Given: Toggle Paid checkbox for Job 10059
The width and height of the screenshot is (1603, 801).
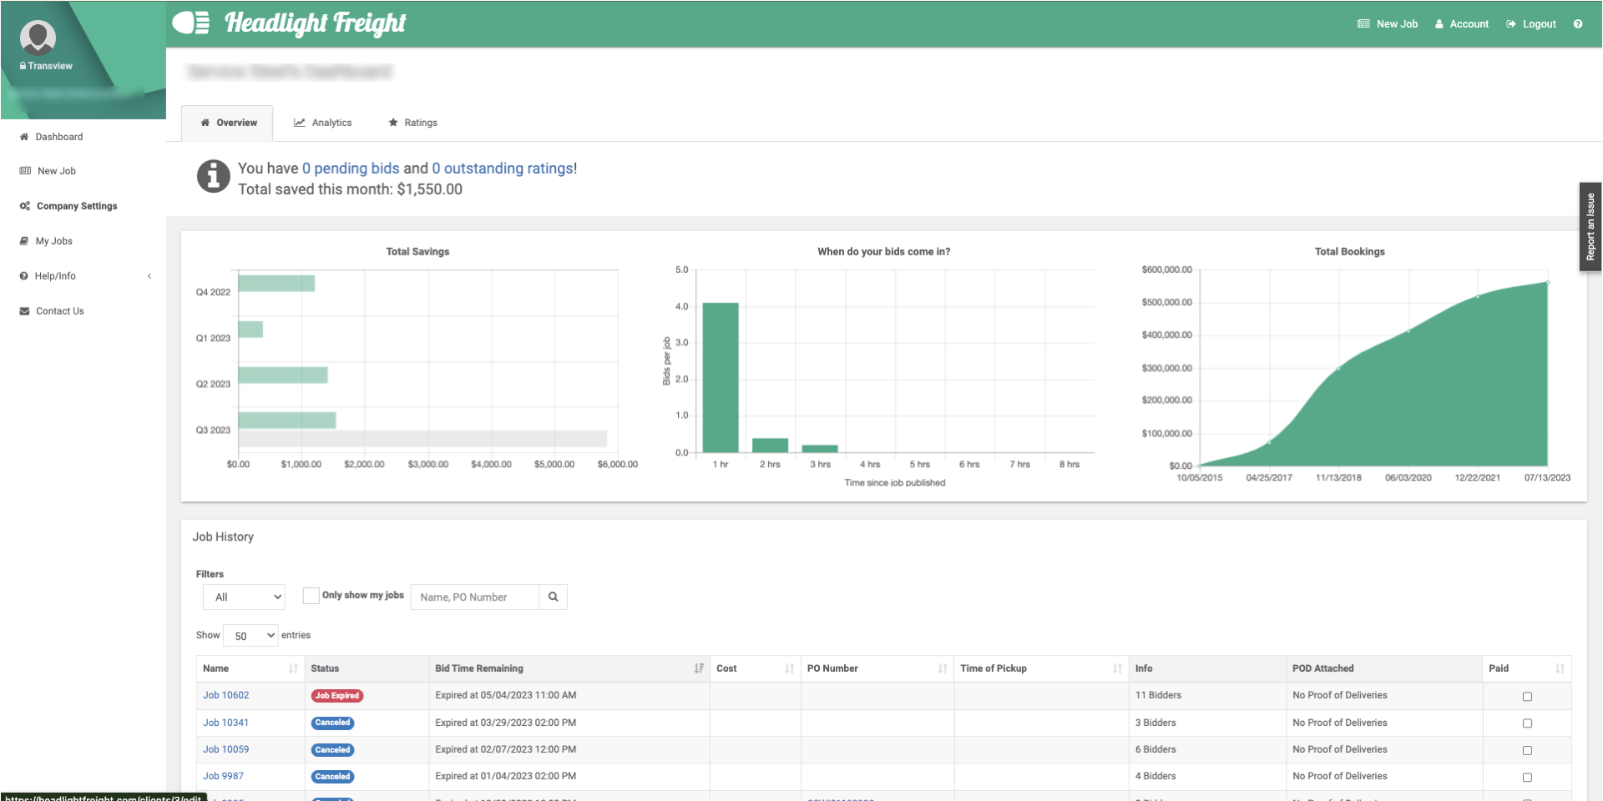Looking at the screenshot, I should point(1527,750).
